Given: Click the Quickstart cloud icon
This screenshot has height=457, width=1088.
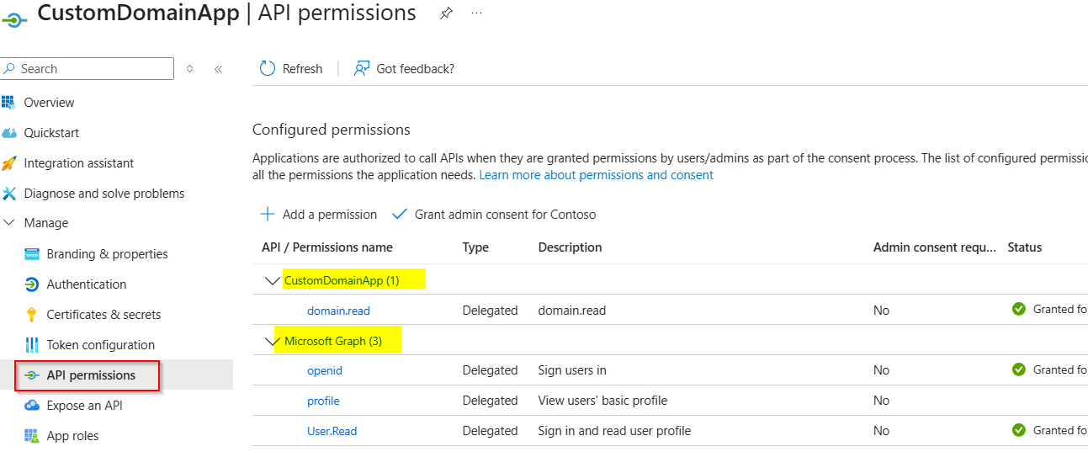Looking at the screenshot, I should tap(9, 133).
